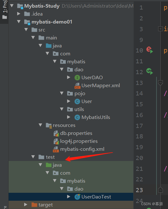Select log4j.properties in resources
168x209 pixels.
(79, 141)
